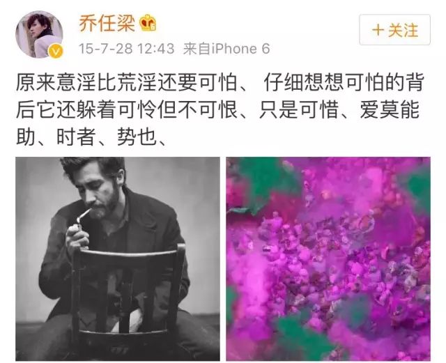
Task: Click the cigarette in the monochrome photo
Action: 84,215
